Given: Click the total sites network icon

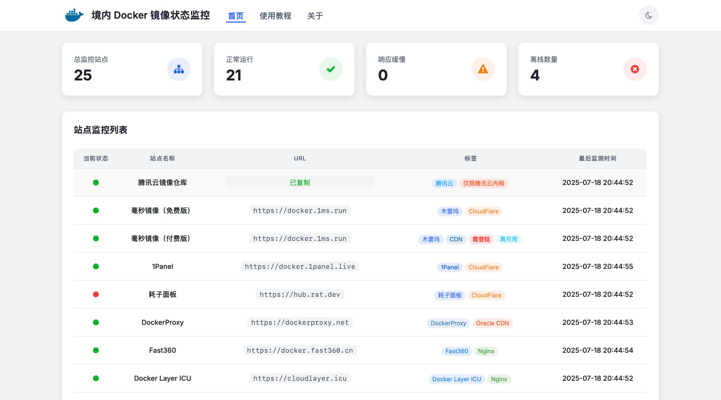Looking at the screenshot, I should (x=179, y=69).
